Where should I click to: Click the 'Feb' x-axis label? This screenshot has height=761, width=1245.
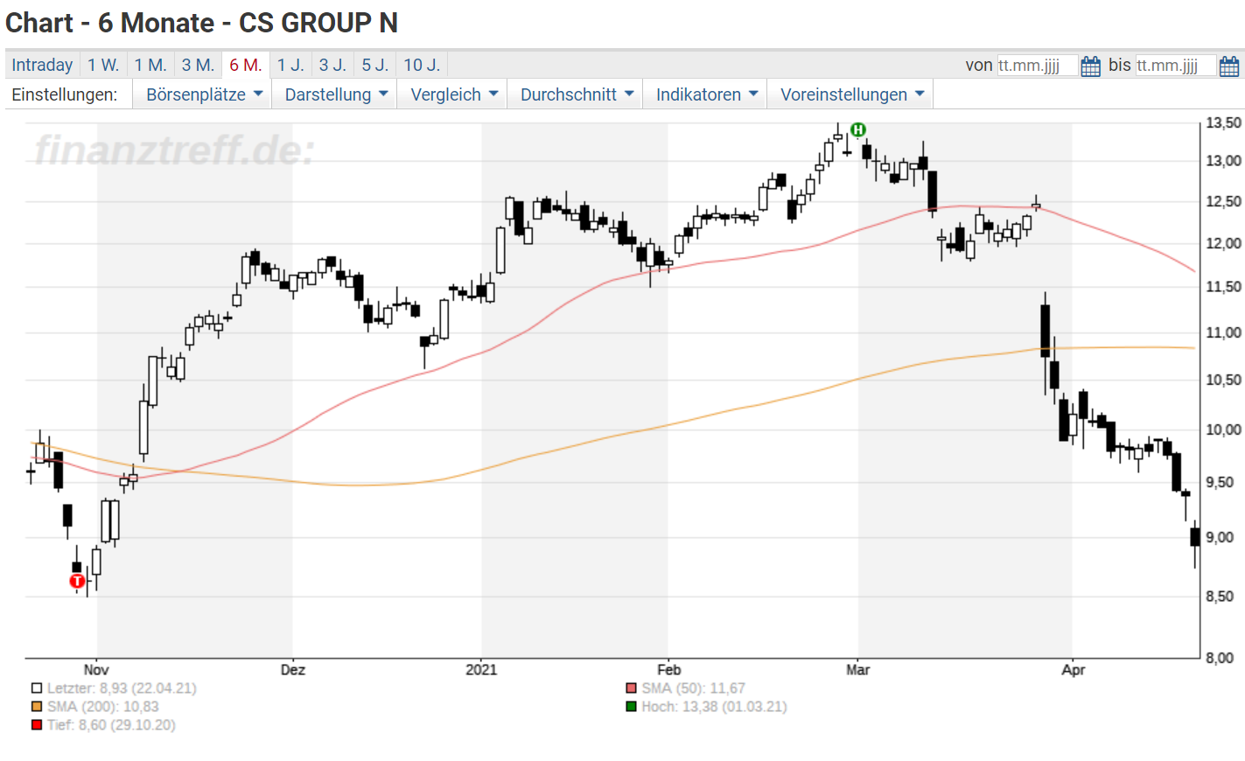click(x=669, y=670)
